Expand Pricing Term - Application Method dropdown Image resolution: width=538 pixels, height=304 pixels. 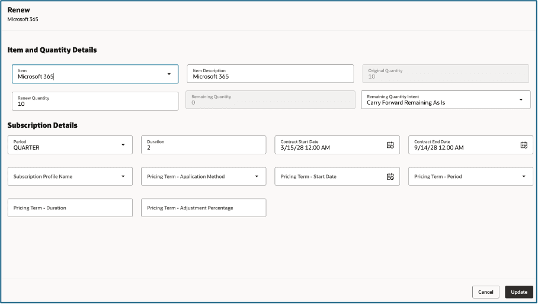coord(203,176)
